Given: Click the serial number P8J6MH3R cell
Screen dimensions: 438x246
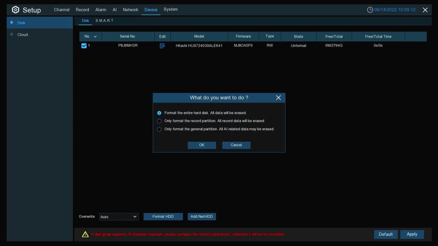Looking at the screenshot, I should pos(127,46).
